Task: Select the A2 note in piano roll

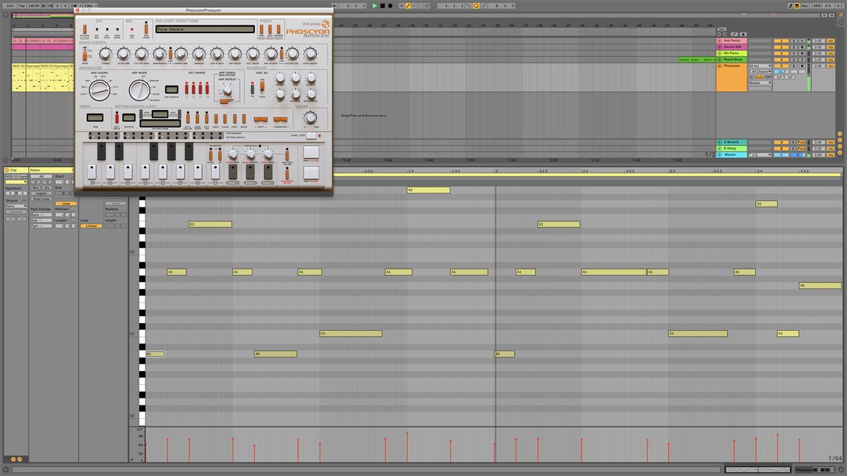Action: [x=428, y=190]
